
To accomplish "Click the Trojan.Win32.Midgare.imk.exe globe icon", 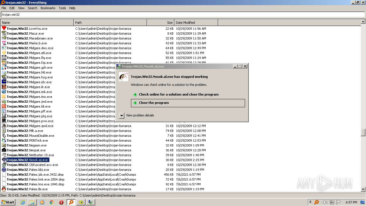I will 4,92.
